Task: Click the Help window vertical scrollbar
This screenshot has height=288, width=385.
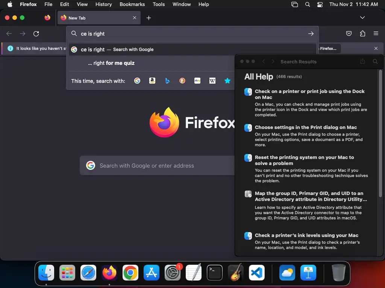Action: (x=380, y=133)
